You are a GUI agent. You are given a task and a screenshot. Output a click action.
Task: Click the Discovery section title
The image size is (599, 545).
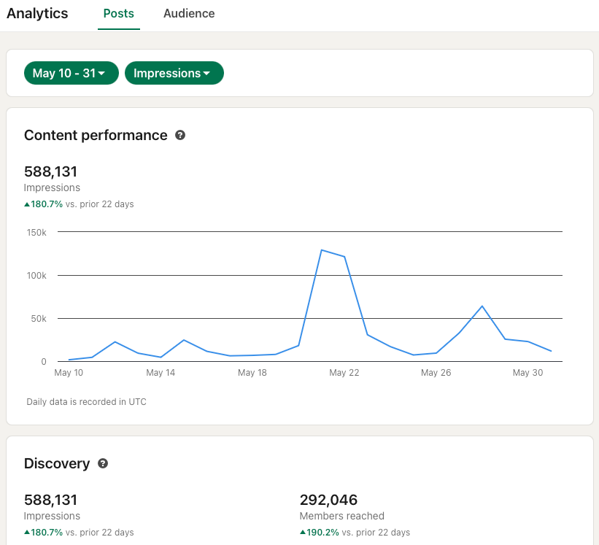[x=56, y=463]
